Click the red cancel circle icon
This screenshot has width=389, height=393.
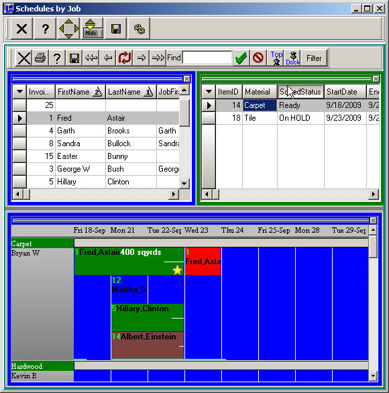258,58
